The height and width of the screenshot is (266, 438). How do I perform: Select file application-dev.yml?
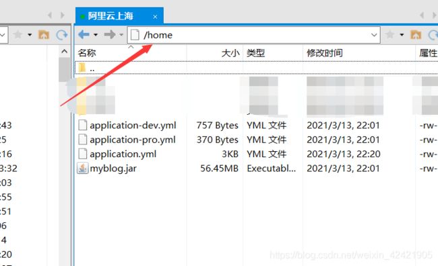click(133, 126)
